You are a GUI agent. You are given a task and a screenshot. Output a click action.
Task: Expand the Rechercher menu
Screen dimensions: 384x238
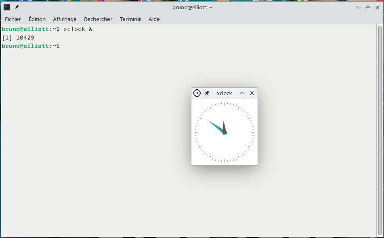tap(98, 19)
